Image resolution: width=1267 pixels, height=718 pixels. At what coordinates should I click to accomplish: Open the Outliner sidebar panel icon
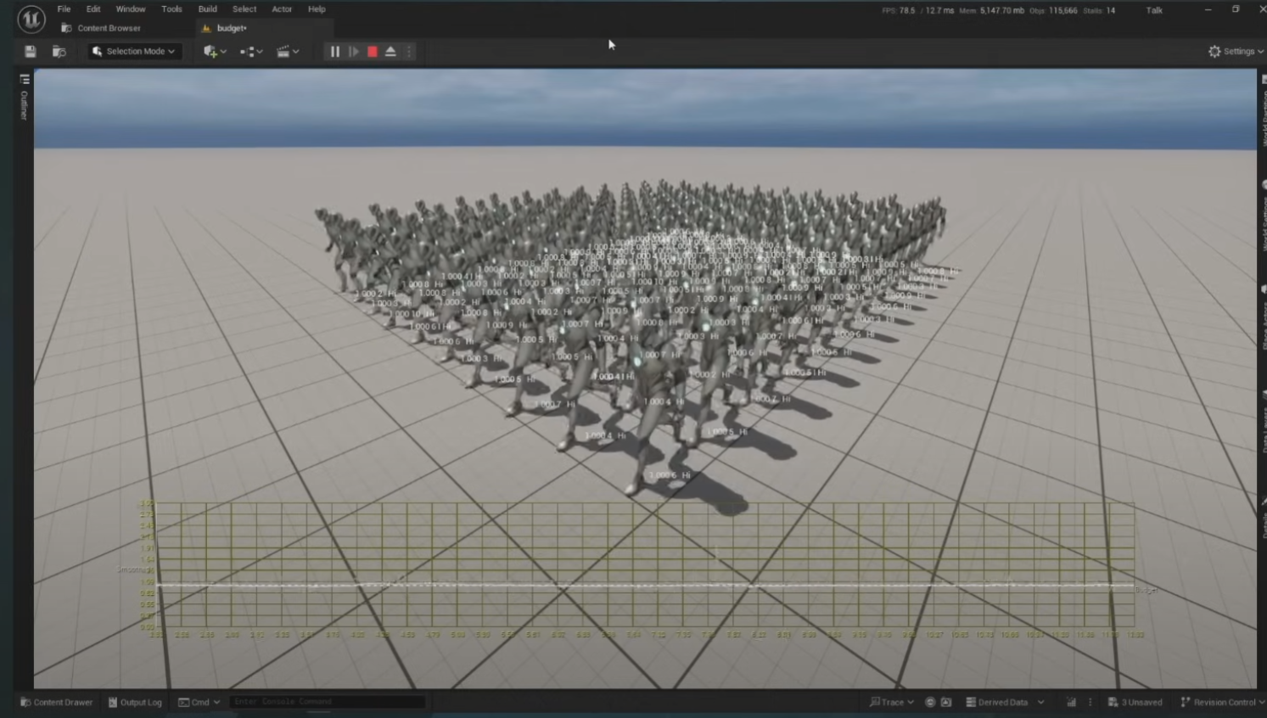click(25, 80)
